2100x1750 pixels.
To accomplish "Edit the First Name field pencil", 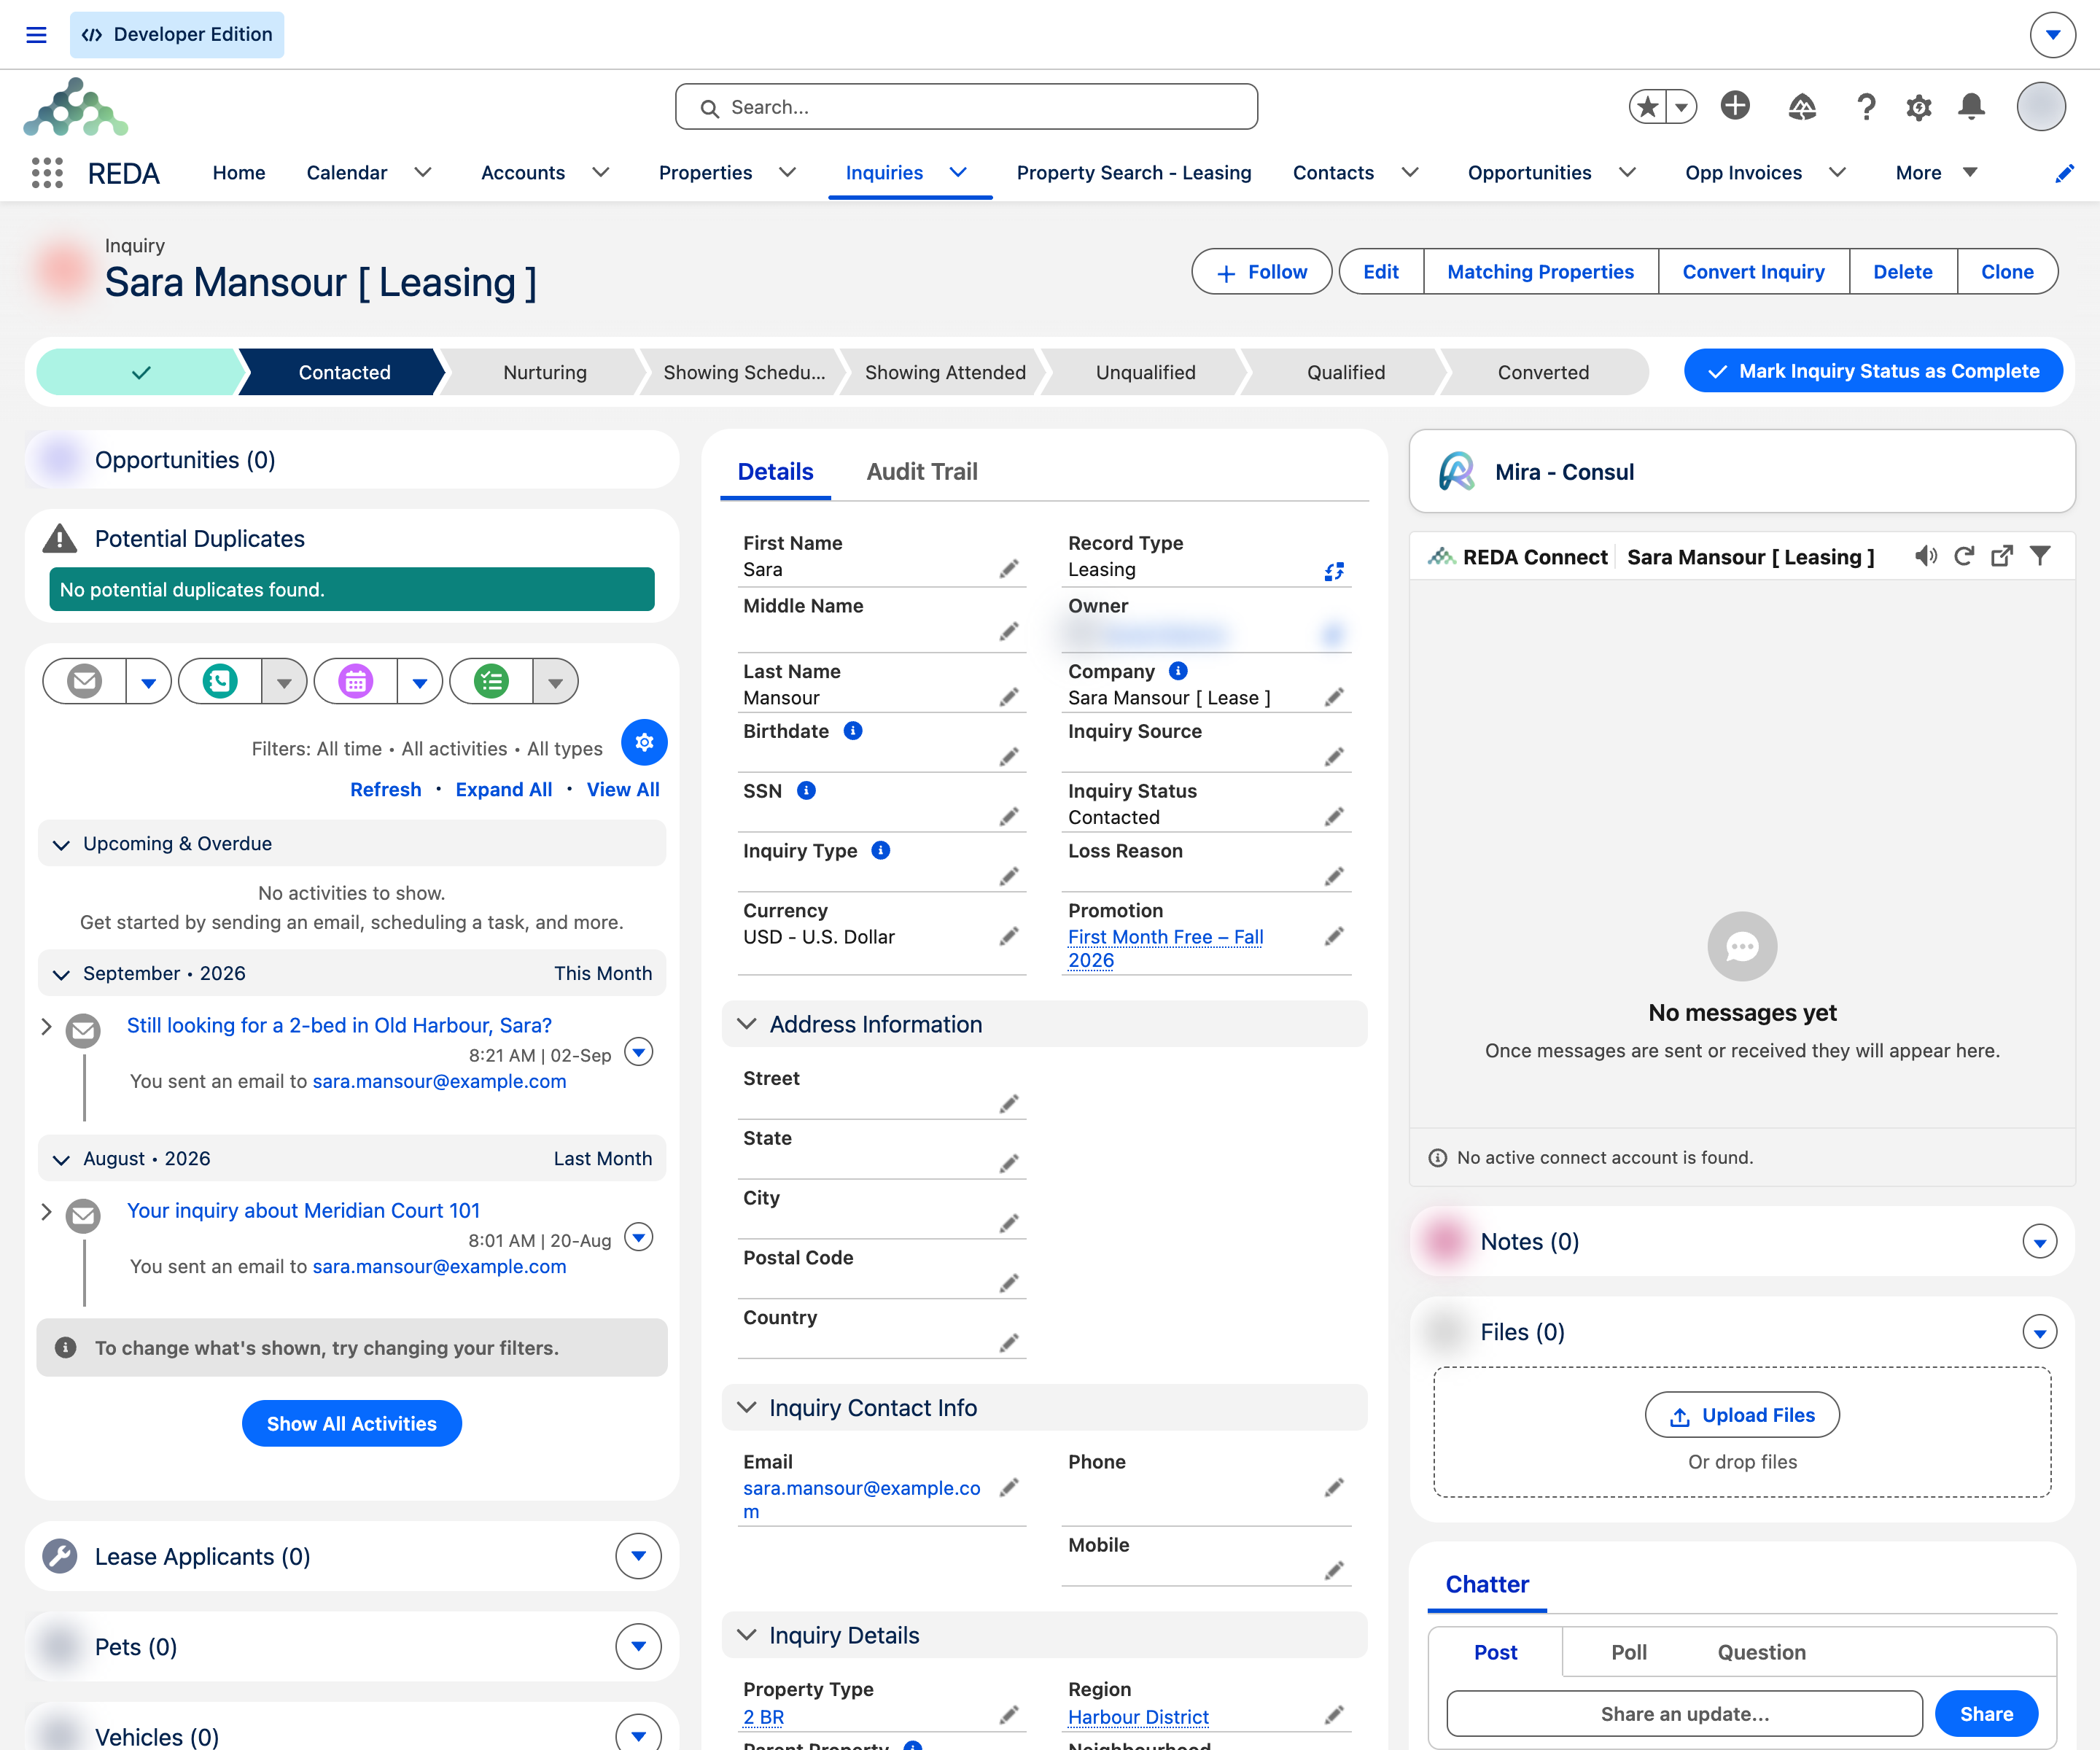I will tap(1009, 569).
